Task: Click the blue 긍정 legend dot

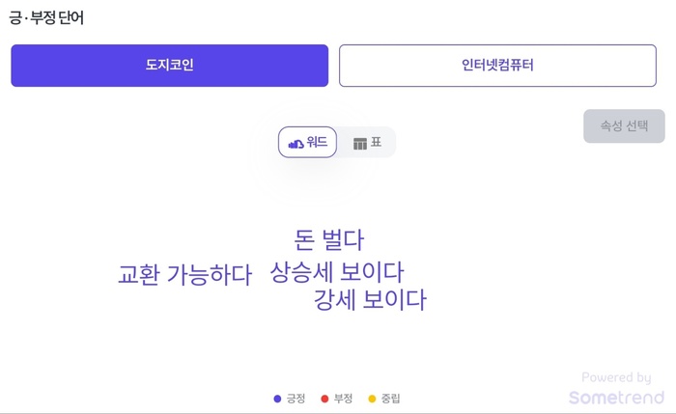Action: [x=277, y=399]
